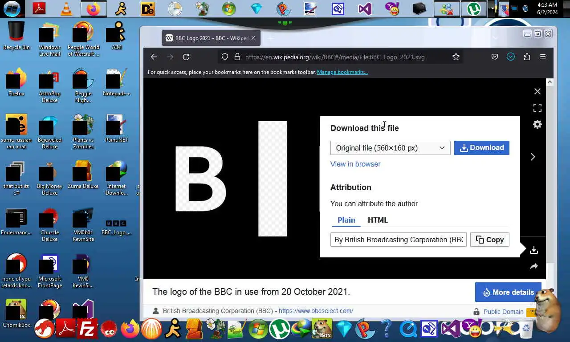Click the More details button
The width and height of the screenshot is (570, 342).
(508, 292)
